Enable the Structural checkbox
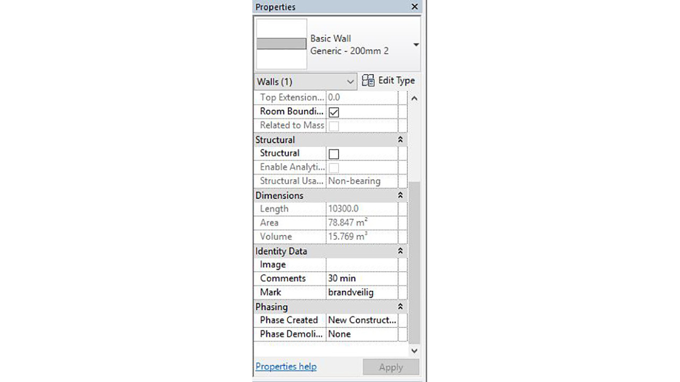This screenshot has width=680, height=382. coord(334,154)
